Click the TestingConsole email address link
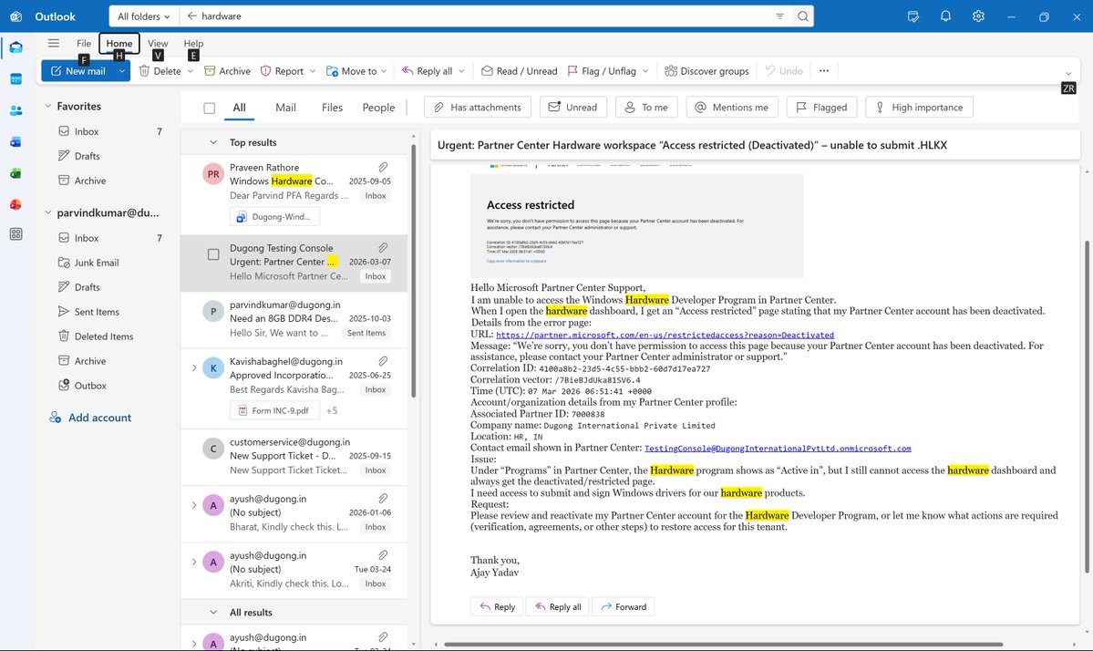The image size is (1093, 651). pos(778,449)
